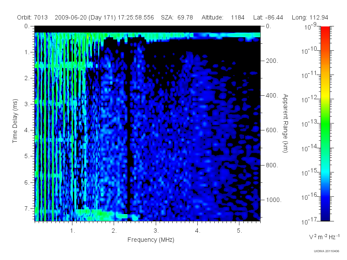Viewport: 347px width, 260px height.
Task: Click the Time Delay (ms) axis label
Action: click(x=15, y=121)
